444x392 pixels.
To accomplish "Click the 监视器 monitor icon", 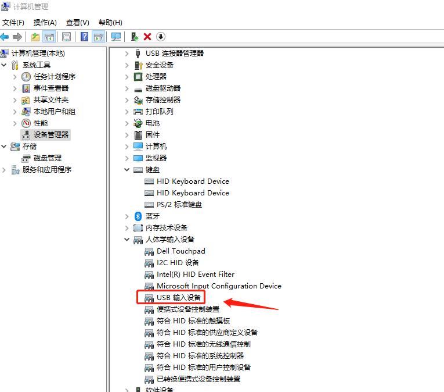I will pos(138,158).
